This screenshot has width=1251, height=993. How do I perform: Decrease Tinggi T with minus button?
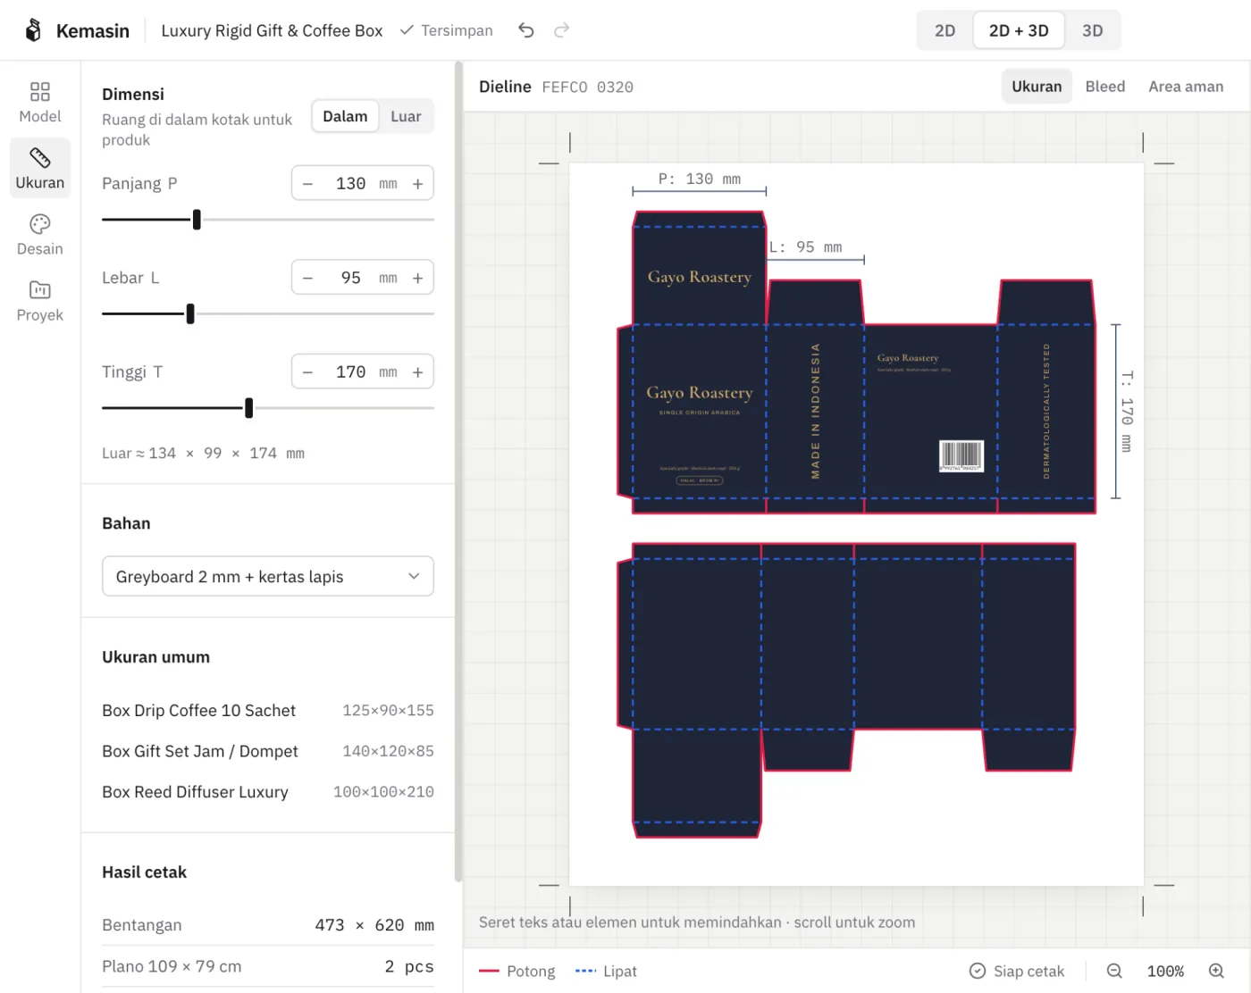(x=307, y=372)
